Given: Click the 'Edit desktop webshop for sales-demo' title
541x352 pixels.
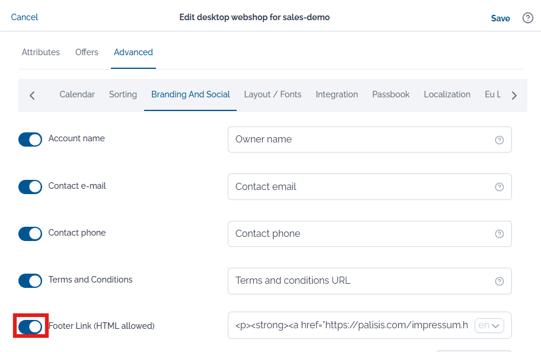Looking at the screenshot, I should [254, 17].
